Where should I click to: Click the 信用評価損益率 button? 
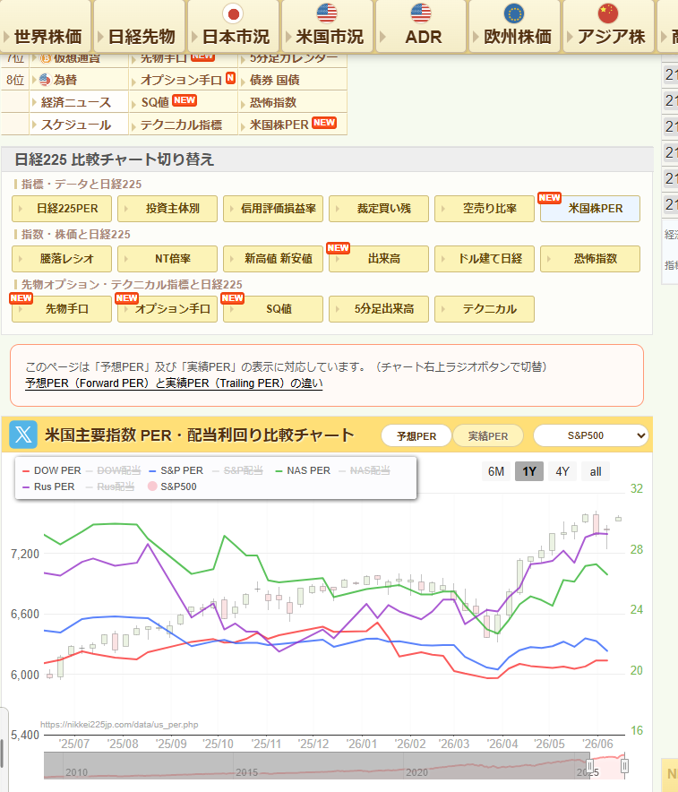tap(273, 209)
